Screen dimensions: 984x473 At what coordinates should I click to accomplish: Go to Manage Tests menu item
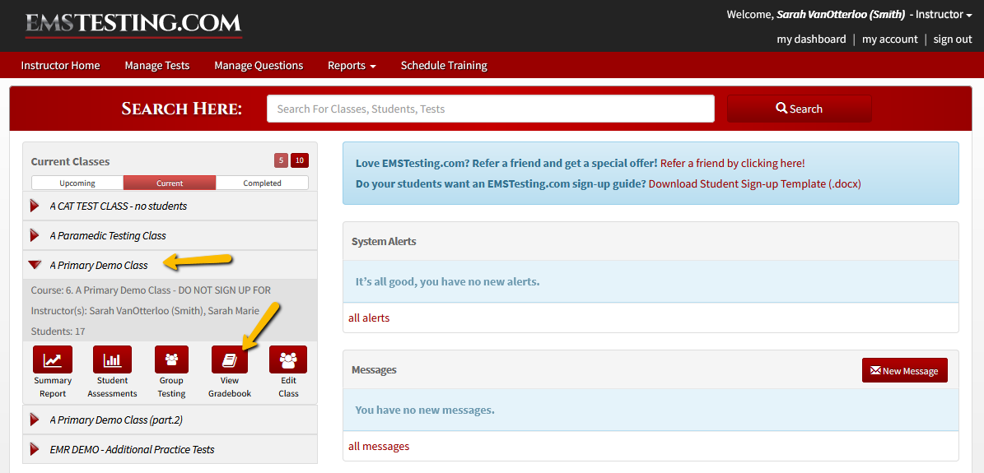tap(156, 65)
